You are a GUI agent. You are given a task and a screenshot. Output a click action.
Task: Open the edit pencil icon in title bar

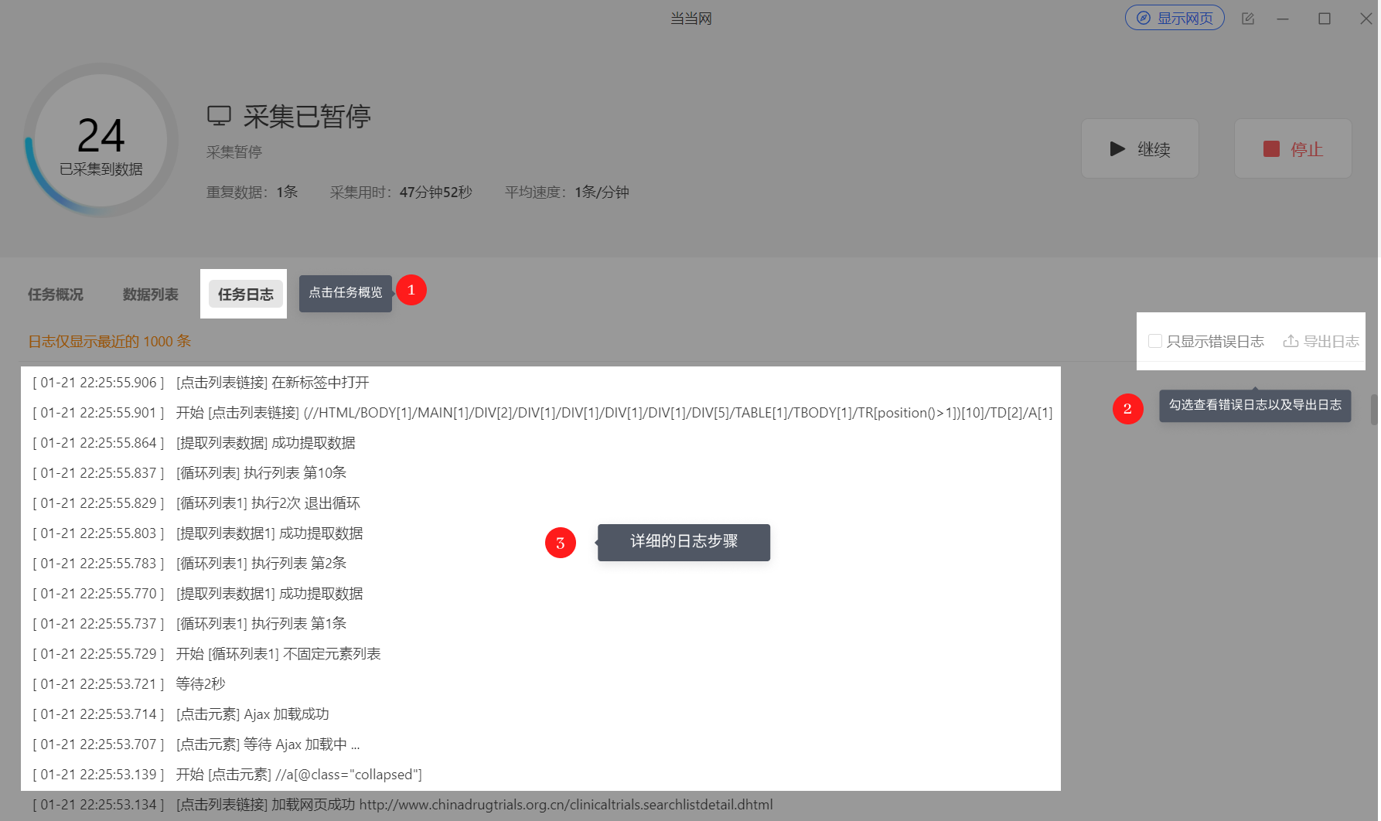pos(1248,19)
